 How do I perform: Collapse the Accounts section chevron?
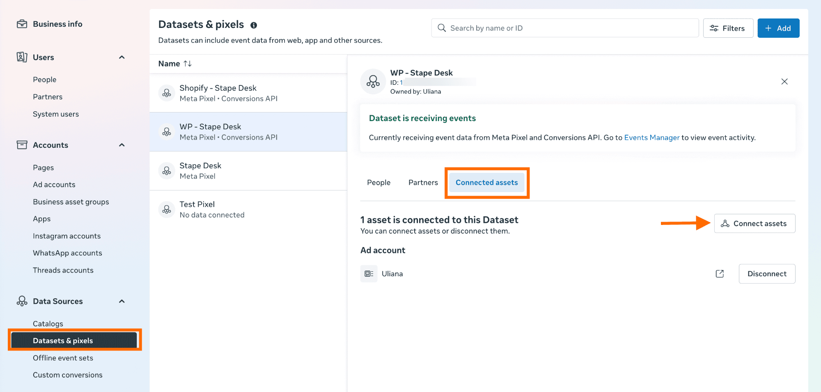[x=122, y=145]
